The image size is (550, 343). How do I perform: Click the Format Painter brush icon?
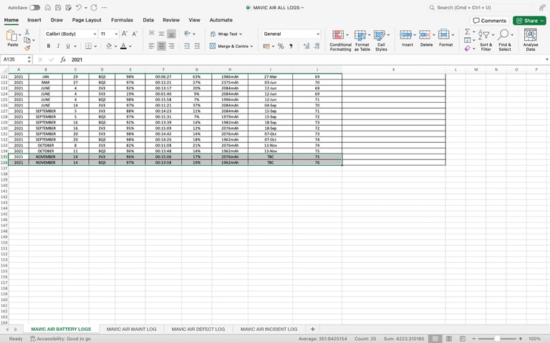[x=27, y=48]
